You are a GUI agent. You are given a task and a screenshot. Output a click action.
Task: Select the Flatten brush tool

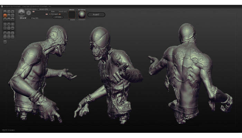tap(9, 16)
